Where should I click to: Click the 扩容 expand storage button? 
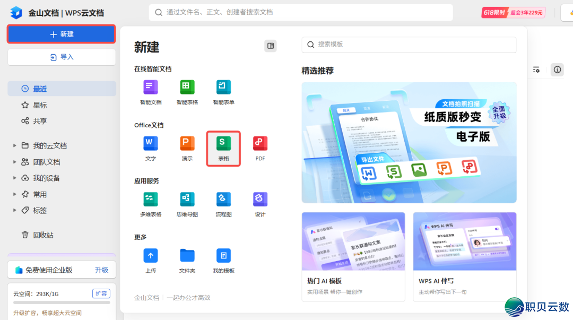(x=101, y=293)
